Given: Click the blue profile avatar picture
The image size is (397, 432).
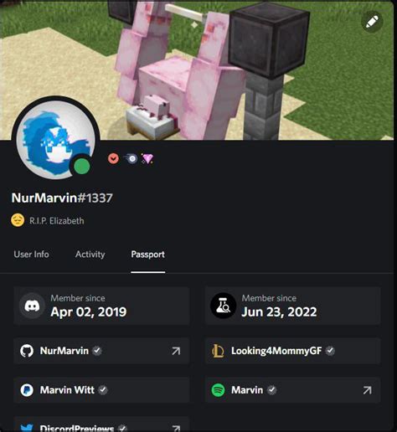Looking at the screenshot, I should click(55, 140).
